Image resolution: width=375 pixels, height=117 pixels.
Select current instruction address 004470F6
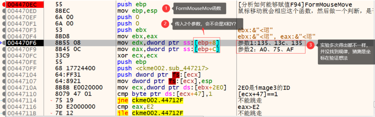click(22, 43)
